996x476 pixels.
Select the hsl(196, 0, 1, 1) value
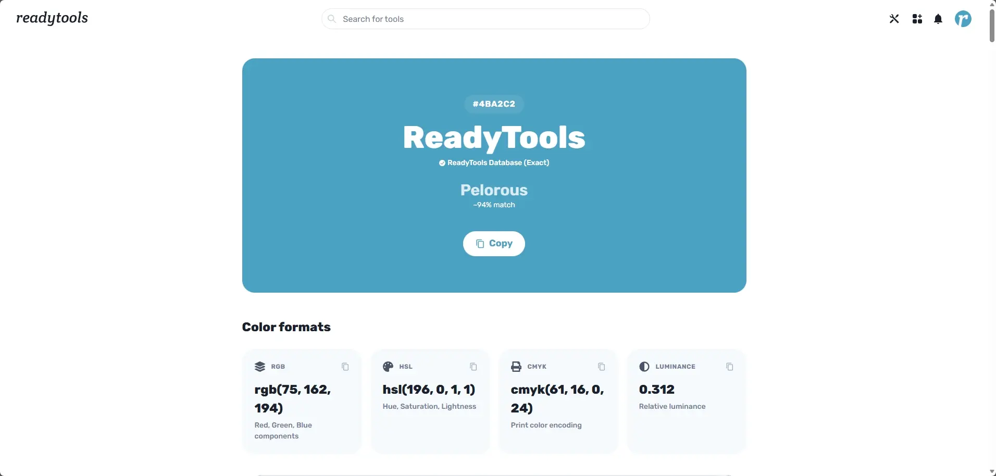pos(429,390)
